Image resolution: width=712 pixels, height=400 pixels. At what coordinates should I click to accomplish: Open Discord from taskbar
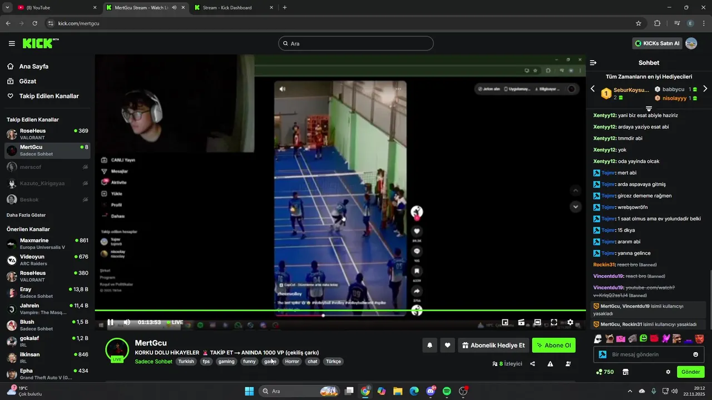point(431,391)
